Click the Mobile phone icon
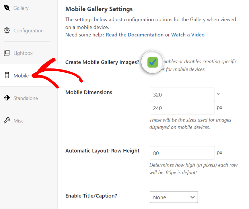The width and height of the screenshot is (249, 209). tap(7, 75)
